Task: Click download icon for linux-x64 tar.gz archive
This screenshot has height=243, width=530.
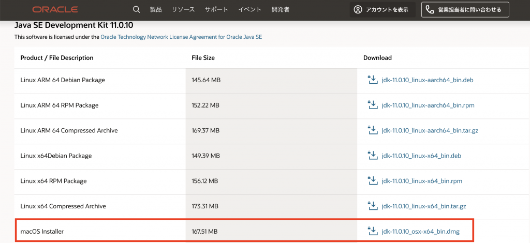Action: point(372,206)
